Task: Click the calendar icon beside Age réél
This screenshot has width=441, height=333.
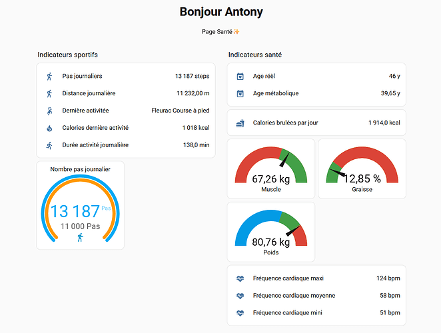Action: (x=240, y=77)
